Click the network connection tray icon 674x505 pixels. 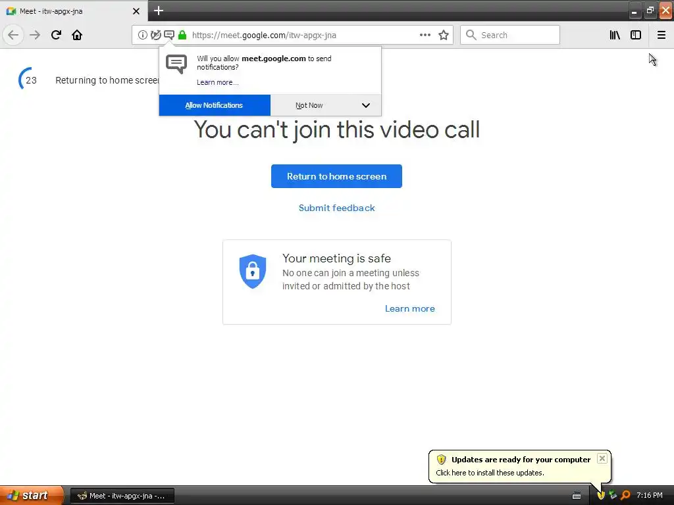pos(613,495)
